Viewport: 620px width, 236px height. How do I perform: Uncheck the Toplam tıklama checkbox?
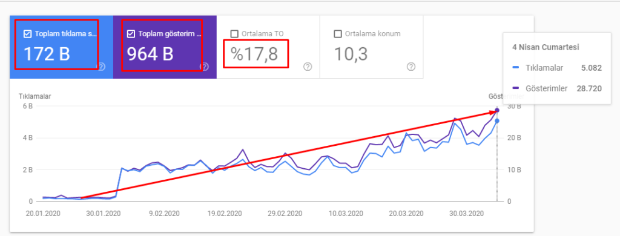[x=28, y=34]
